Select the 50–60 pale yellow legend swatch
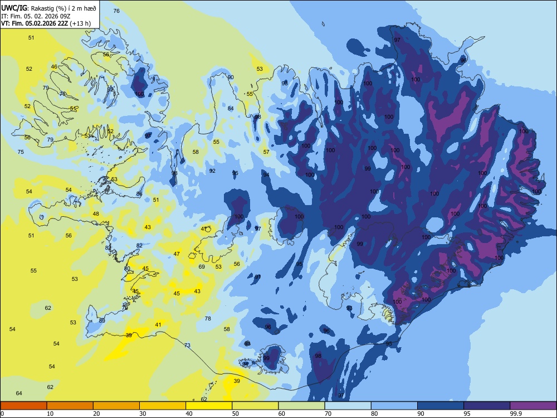 pos(255,406)
